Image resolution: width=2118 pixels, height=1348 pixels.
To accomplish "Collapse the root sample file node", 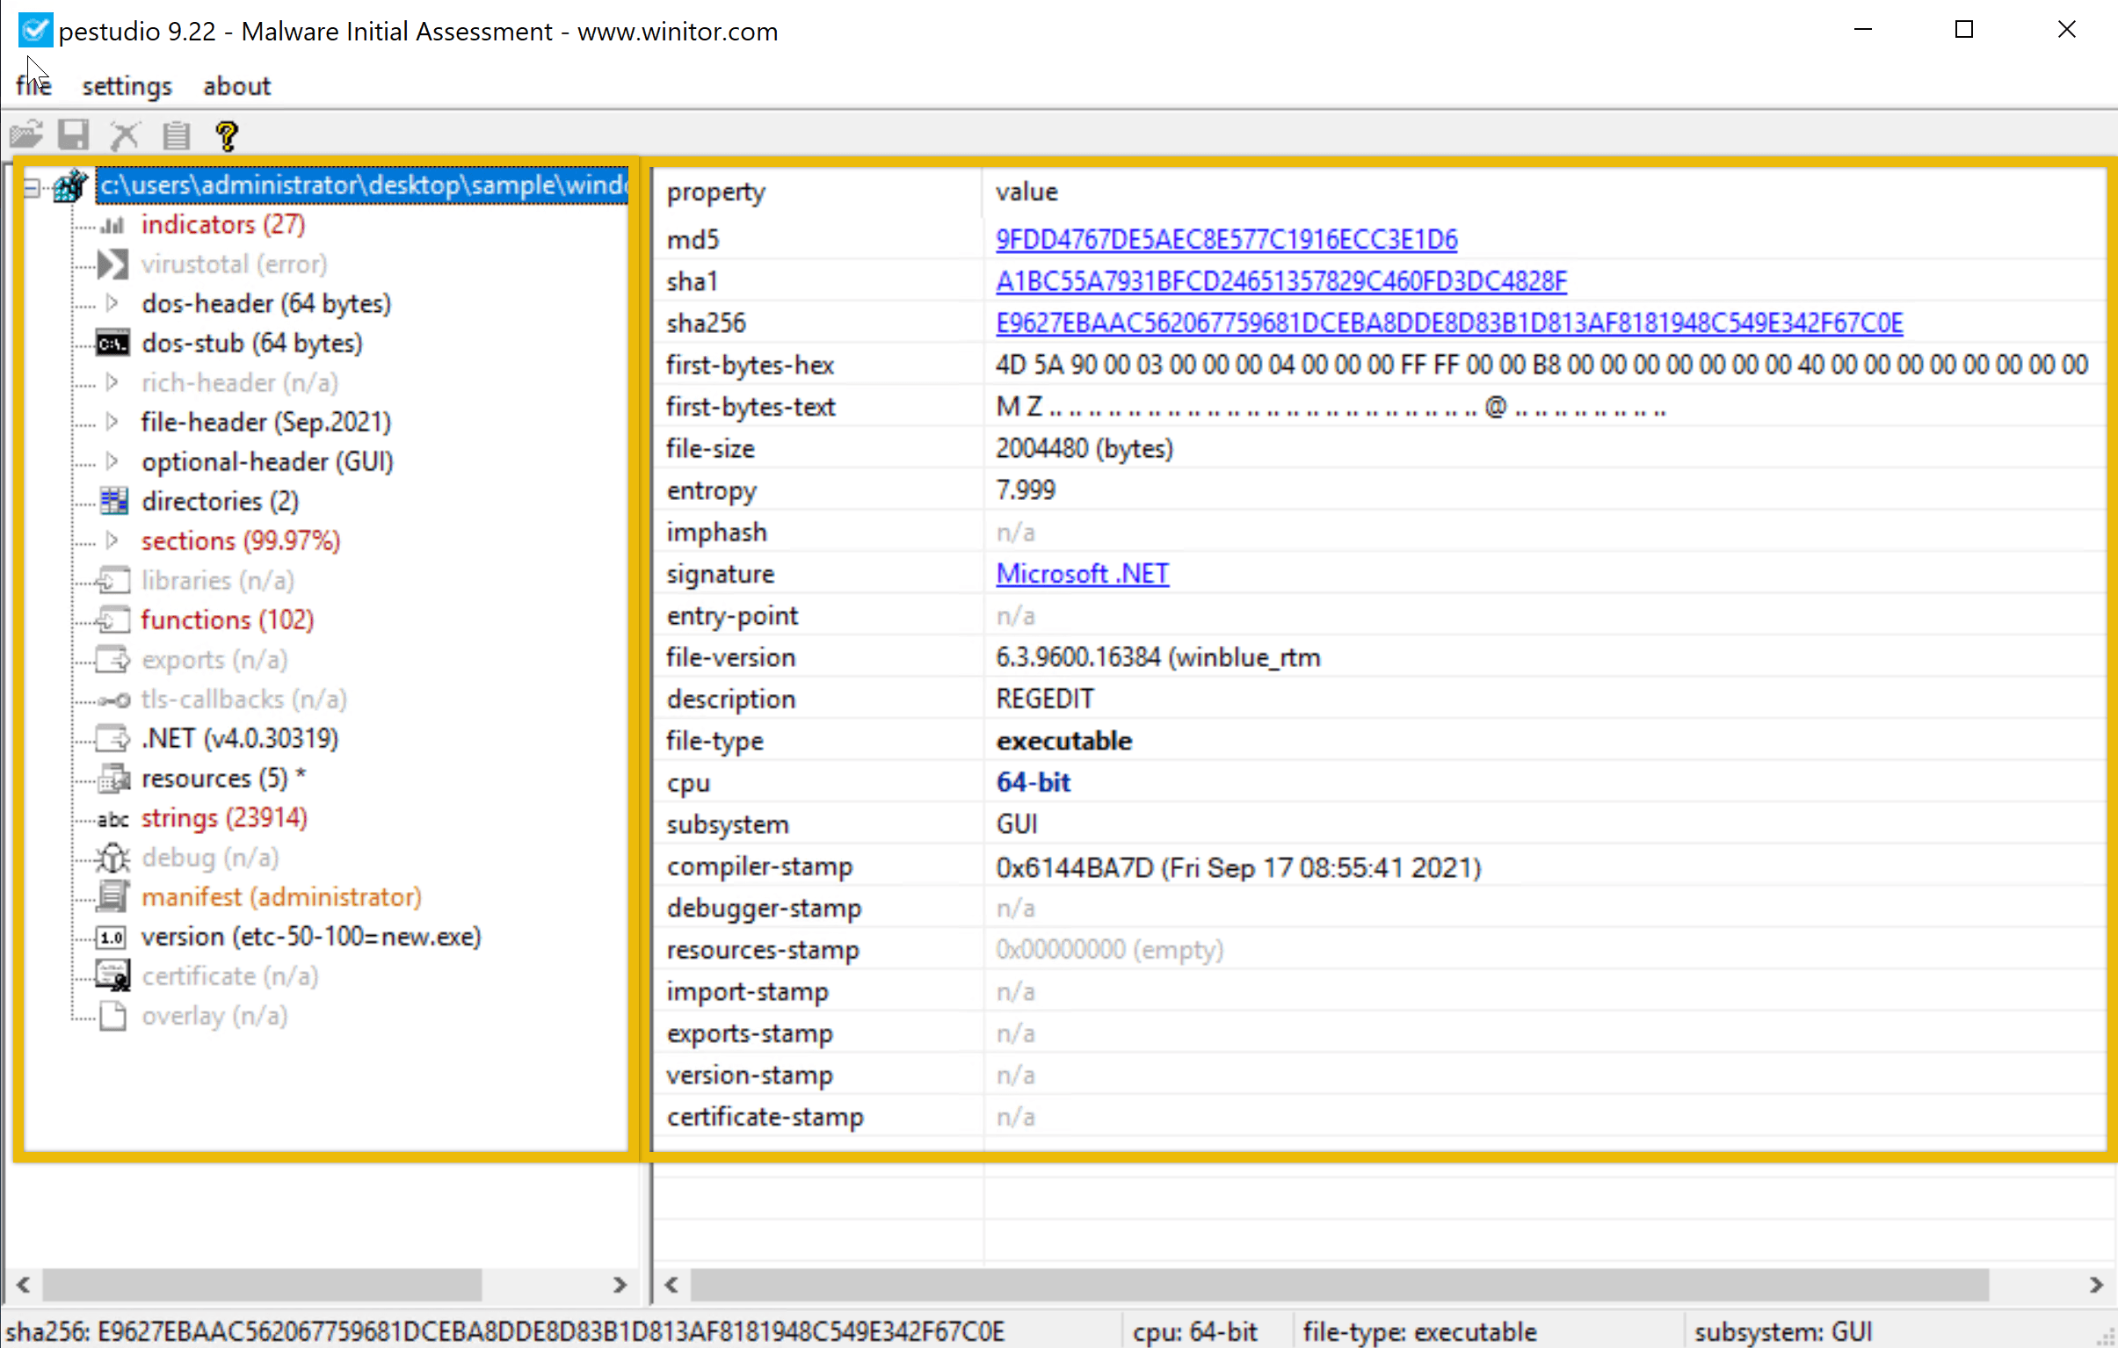I will (32, 186).
